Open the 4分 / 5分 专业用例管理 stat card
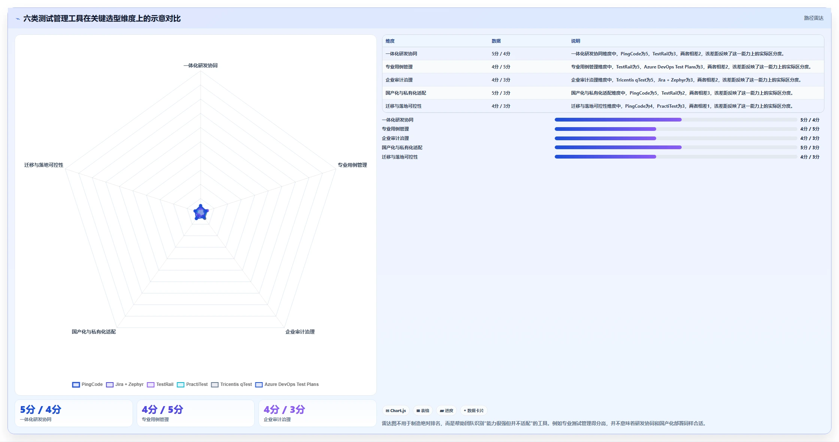This screenshot has width=839, height=442. pos(196,413)
